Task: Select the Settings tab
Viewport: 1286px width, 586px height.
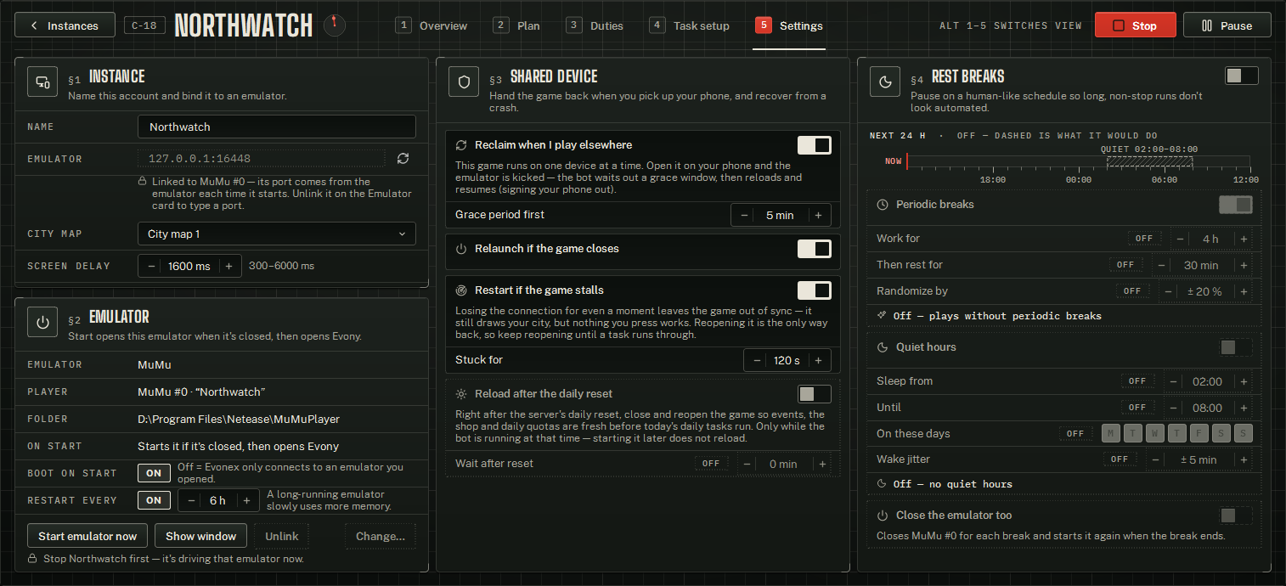Action: 789,25
